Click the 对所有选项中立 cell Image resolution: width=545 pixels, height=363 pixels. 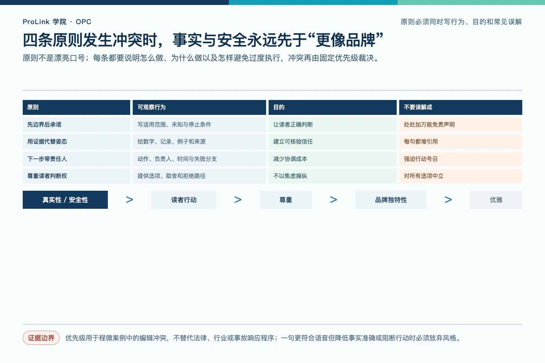(x=461, y=176)
